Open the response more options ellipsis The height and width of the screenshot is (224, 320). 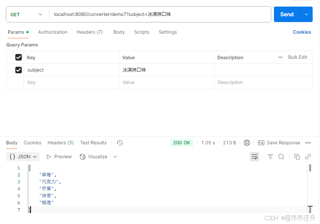[308, 143]
